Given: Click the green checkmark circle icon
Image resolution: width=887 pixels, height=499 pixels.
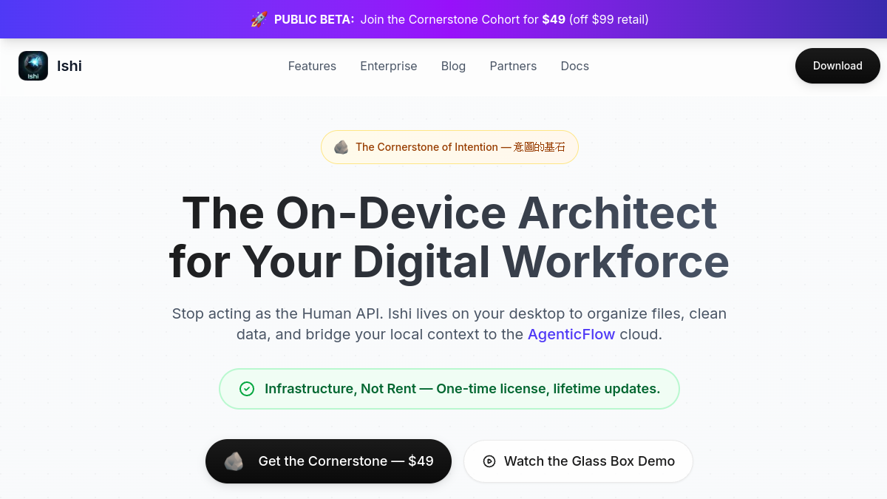Looking at the screenshot, I should 247,389.
